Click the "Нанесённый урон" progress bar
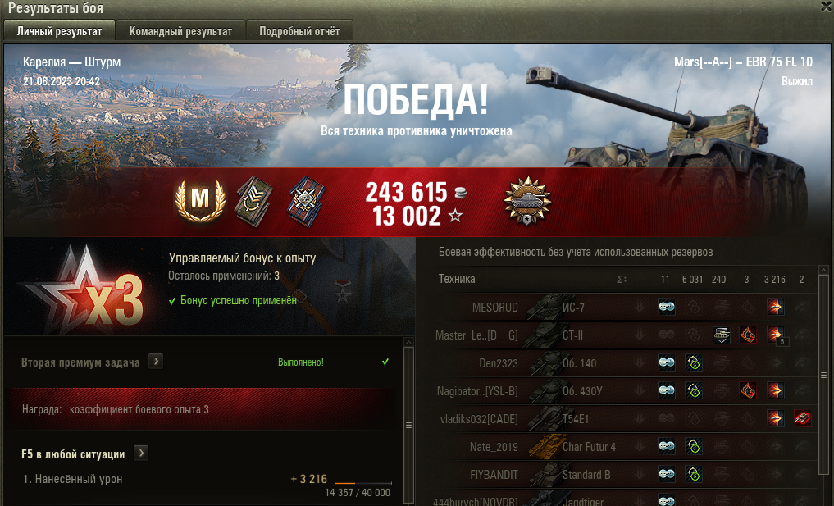 363,482
